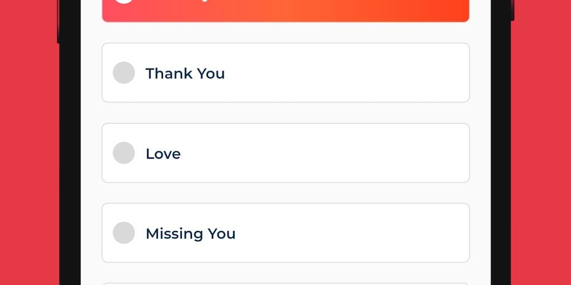Click the phone's black left bezel

[x=70, y=142]
